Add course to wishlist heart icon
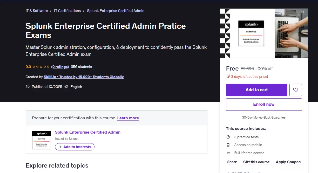This screenshot has width=318, height=173. [x=295, y=90]
